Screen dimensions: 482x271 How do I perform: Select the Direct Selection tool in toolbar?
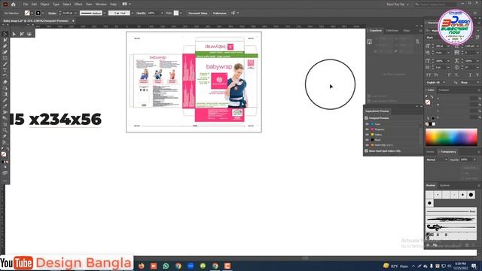coord(5,40)
